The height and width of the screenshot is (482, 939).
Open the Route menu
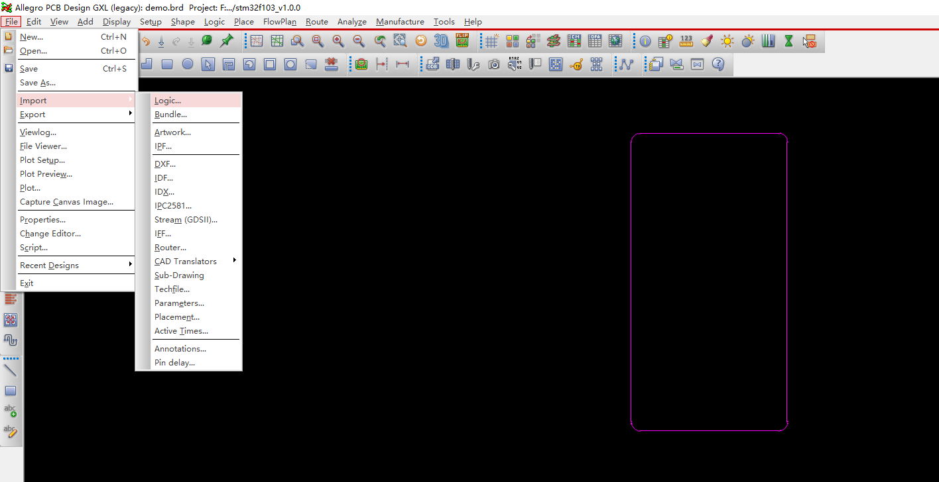pyautogui.click(x=317, y=22)
